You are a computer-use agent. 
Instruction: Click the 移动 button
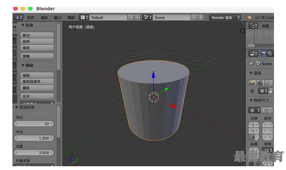[x=37, y=35]
